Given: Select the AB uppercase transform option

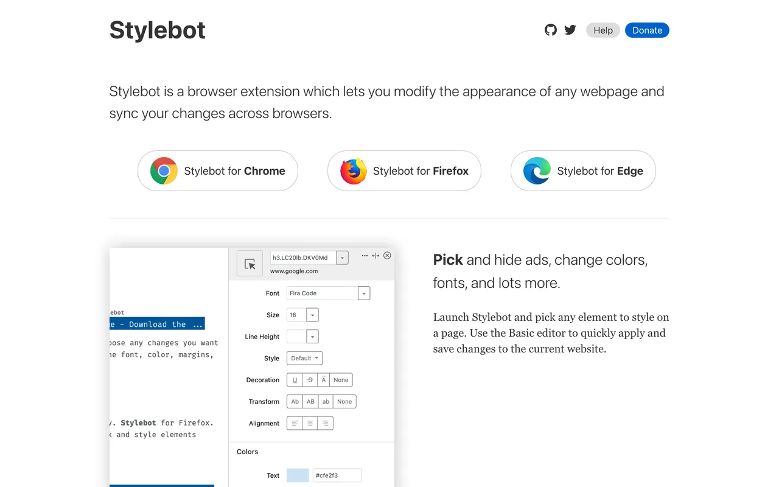Looking at the screenshot, I should point(310,402).
